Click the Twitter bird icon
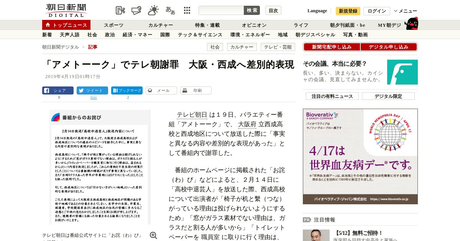The width and height of the screenshot is (460, 241). coord(81,91)
